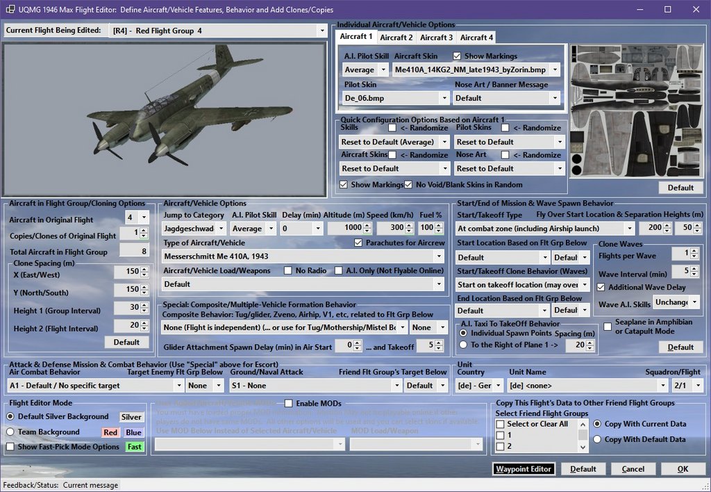The height and width of the screenshot is (492, 711).
Task: Click Default button next to Waypoint Editor
Action: pyautogui.click(x=583, y=469)
